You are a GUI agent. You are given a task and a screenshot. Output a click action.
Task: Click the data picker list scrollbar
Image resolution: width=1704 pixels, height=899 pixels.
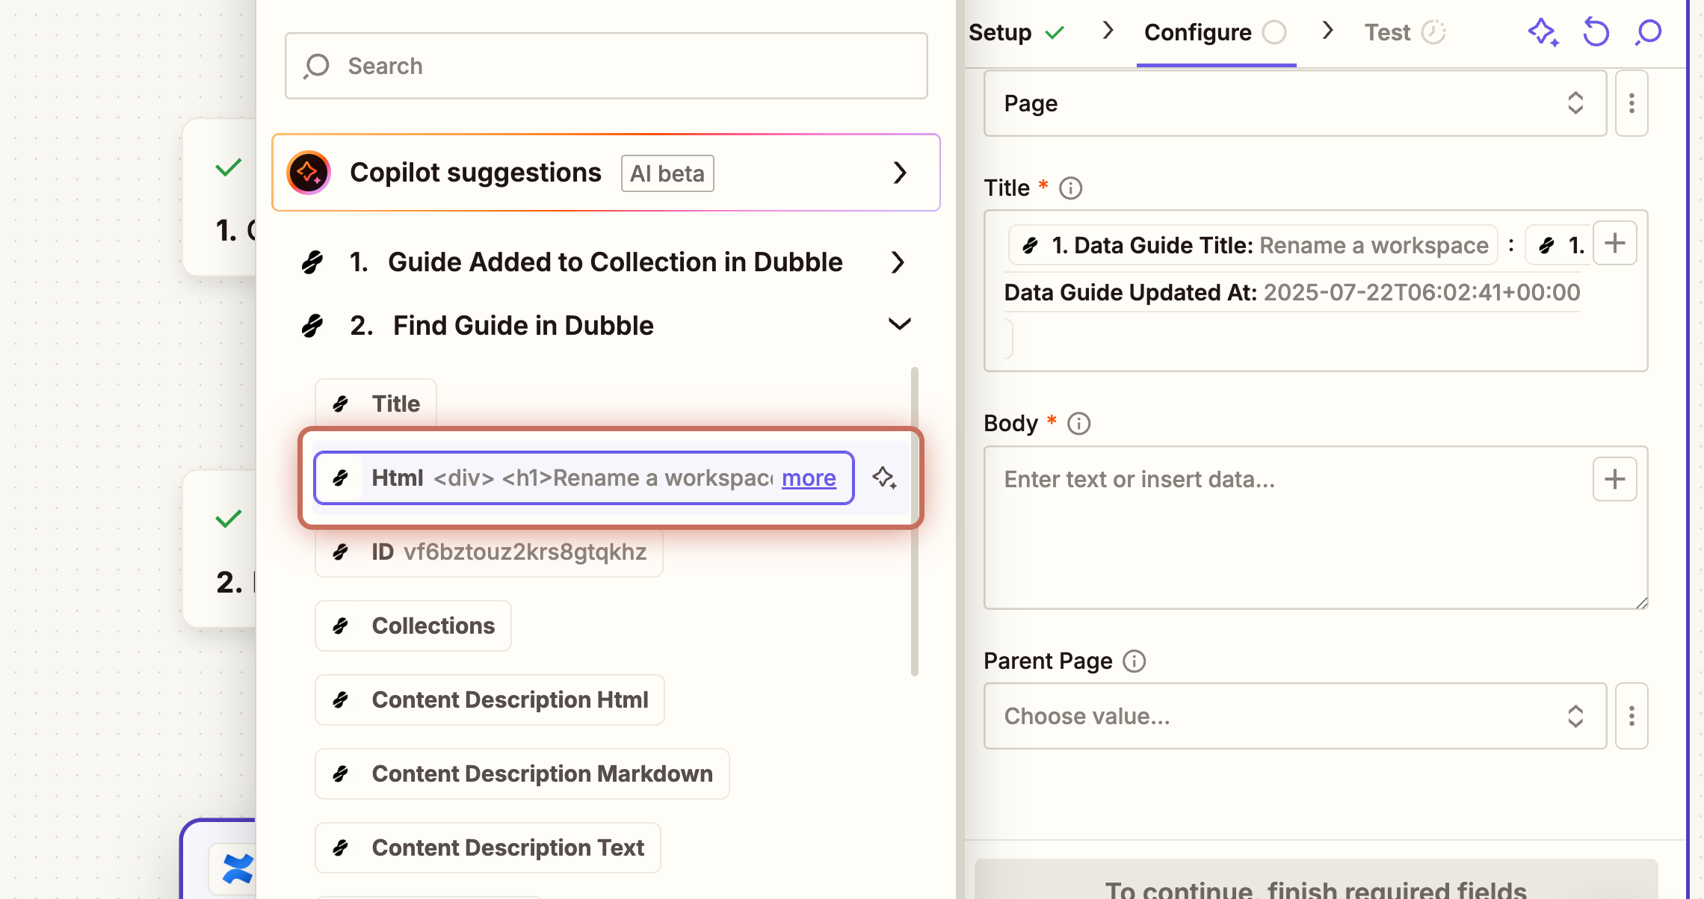click(x=915, y=521)
